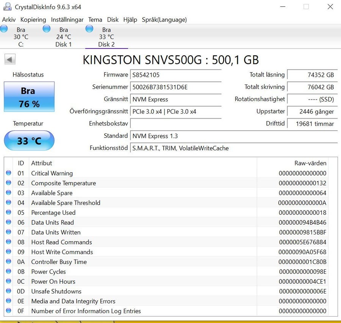
Task: Select the Percentage Used attribute text
Action: point(53,212)
